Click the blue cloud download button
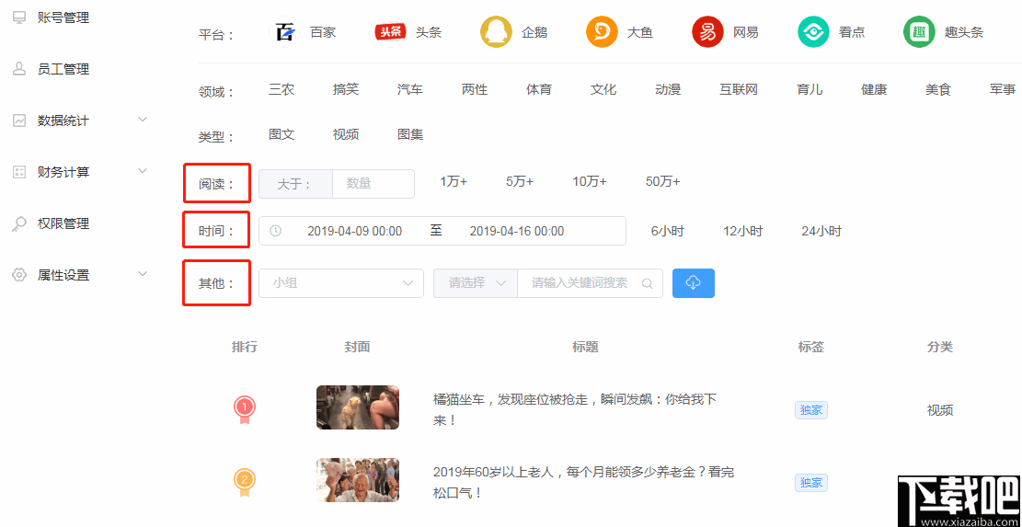 [x=694, y=282]
